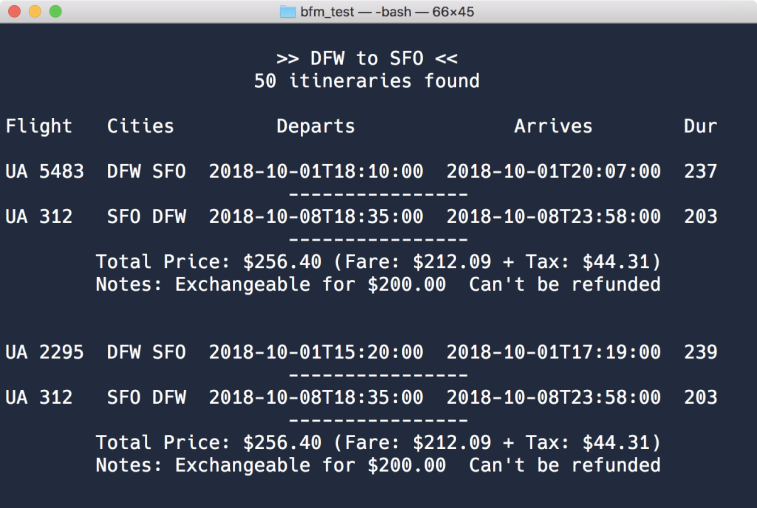Close the terminal window with red button

[15, 12]
